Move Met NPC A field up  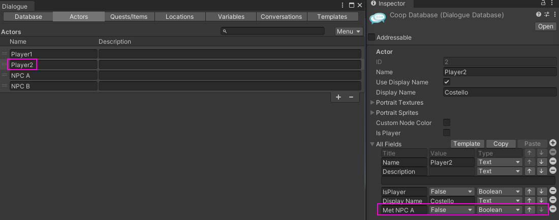[x=530, y=210]
